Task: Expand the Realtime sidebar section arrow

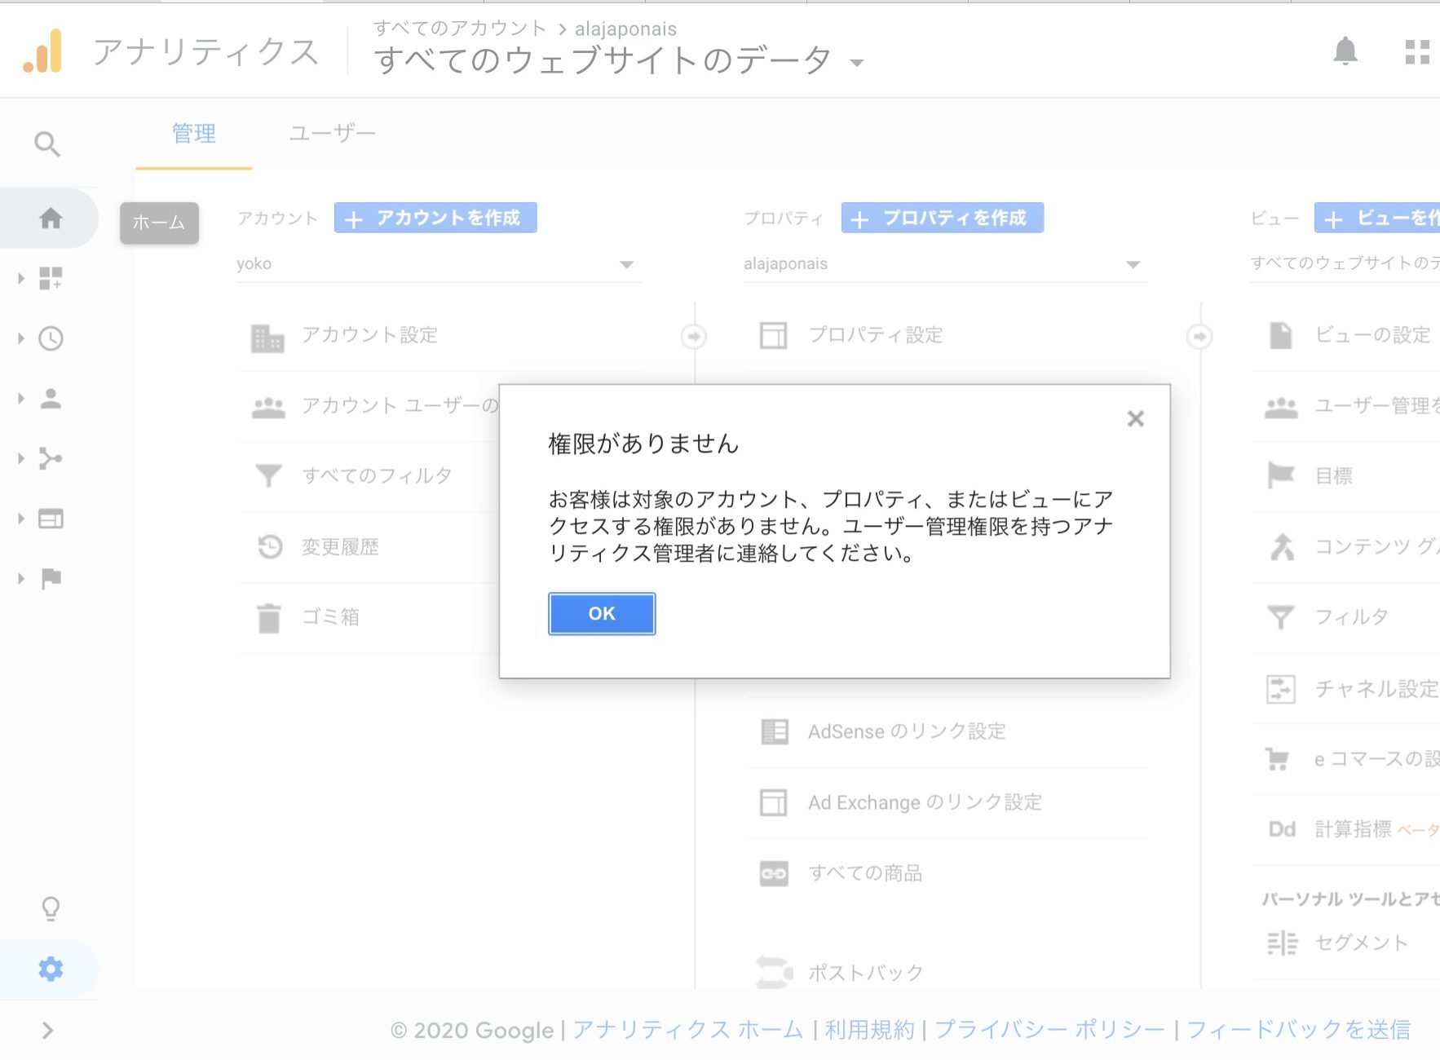Action: coord(21,338)
